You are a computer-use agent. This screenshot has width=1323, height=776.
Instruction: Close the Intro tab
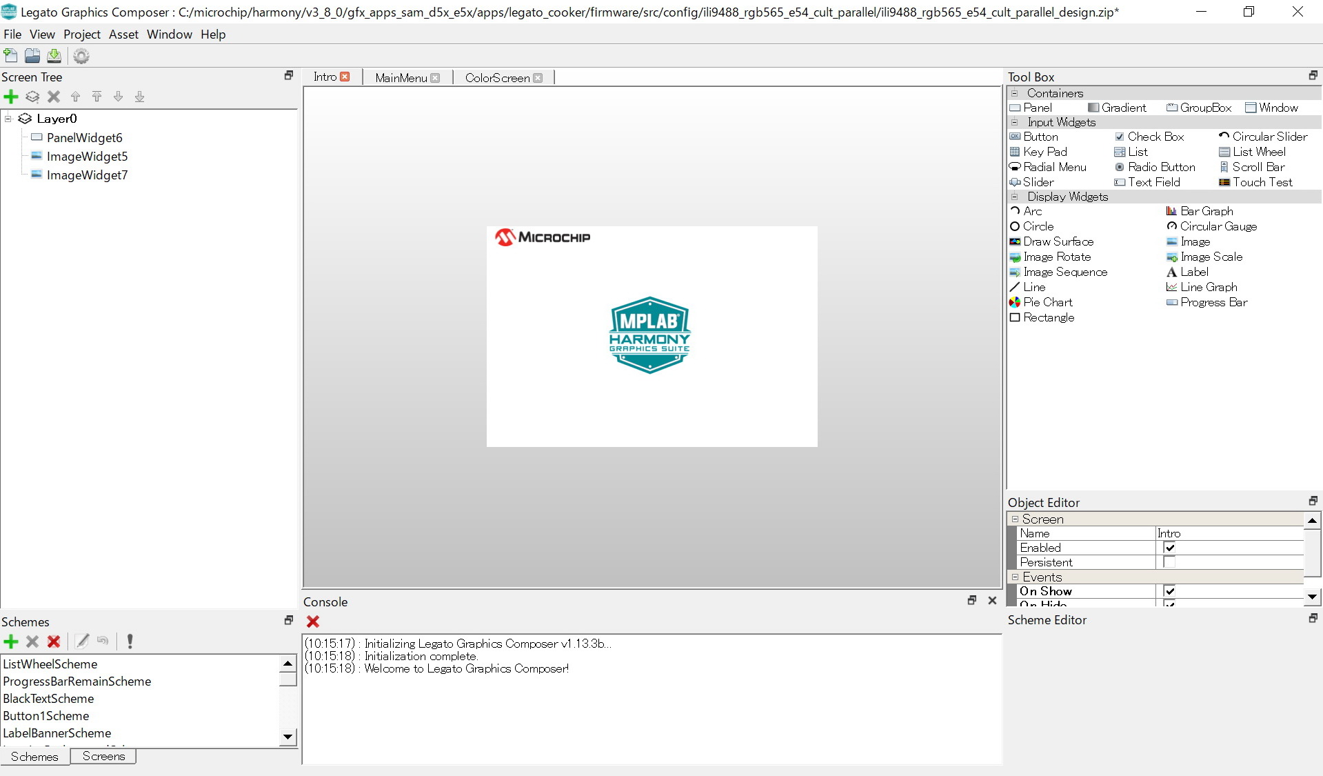point(345,77)
